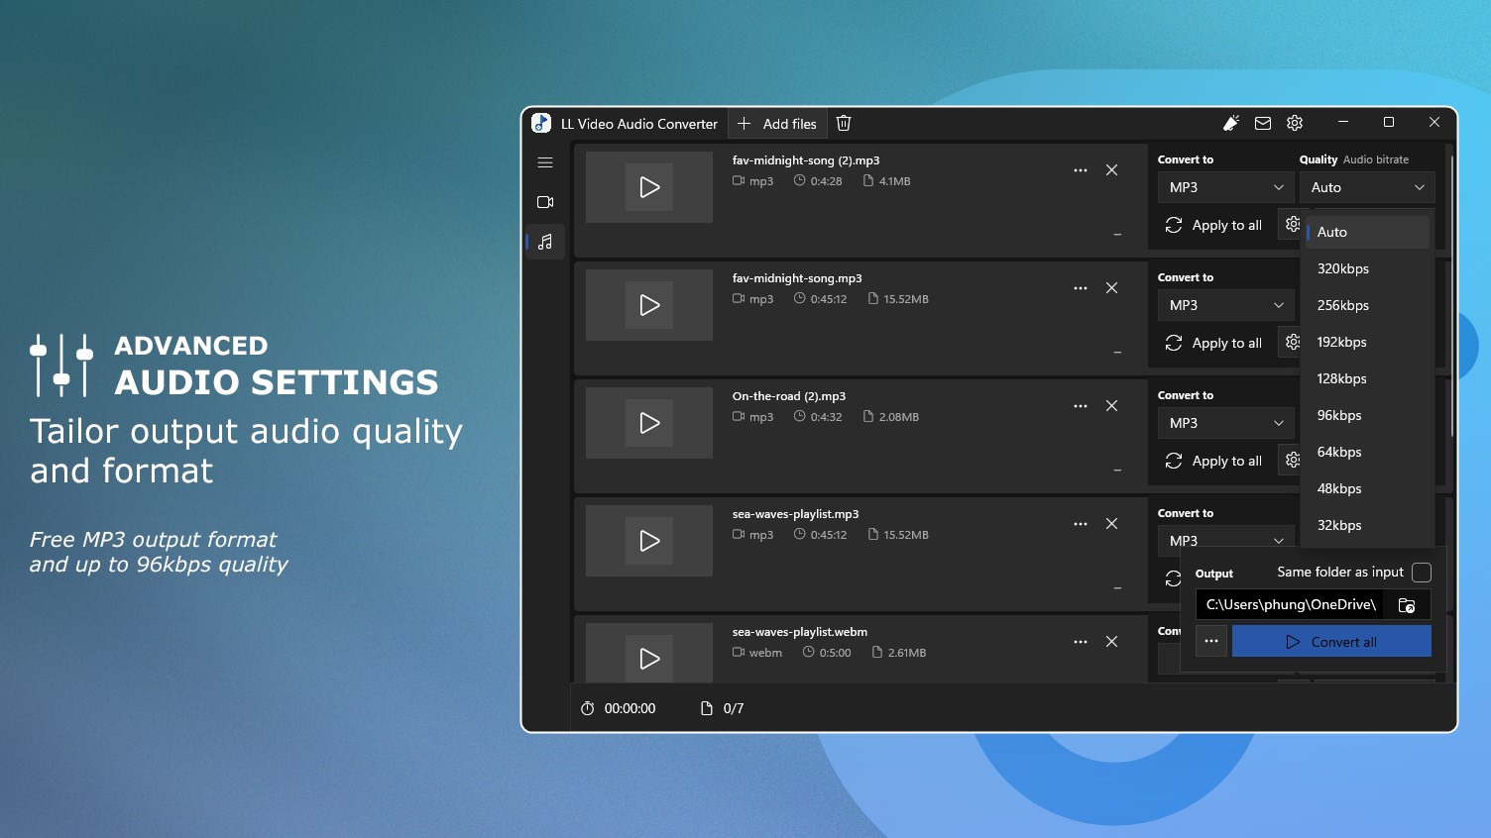
Task: Play sea-waves-playlist.mp3 preview
Action: click(649, 541)
